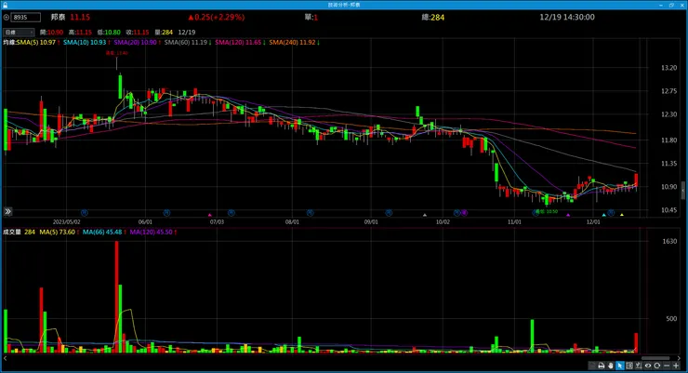Click the magenta triangle marker before 07/03
This screenshot has height=373, width=688.
tap(210, 215)
